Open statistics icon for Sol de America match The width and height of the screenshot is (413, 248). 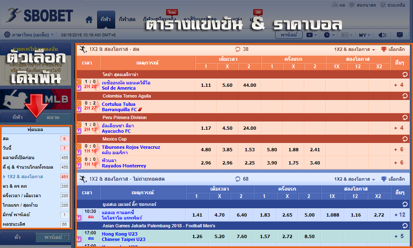(79, 88)
